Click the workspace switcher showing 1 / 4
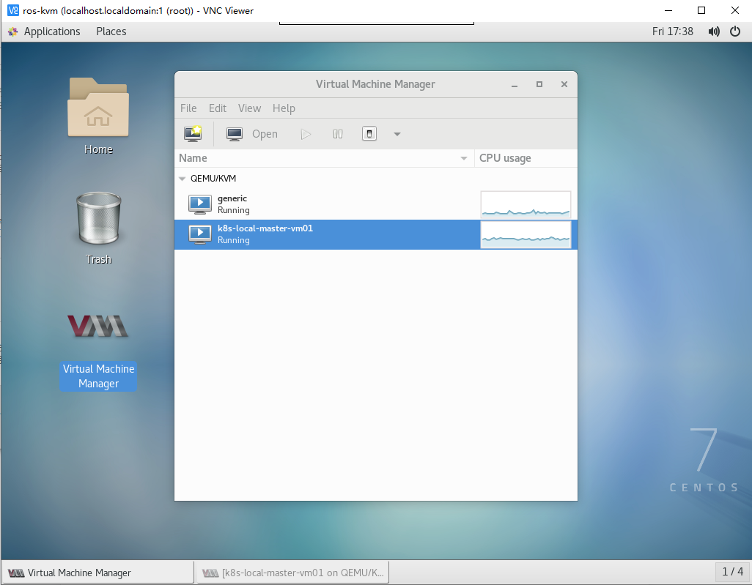Viewport: 752px width, 585px height. pos(732,572)
